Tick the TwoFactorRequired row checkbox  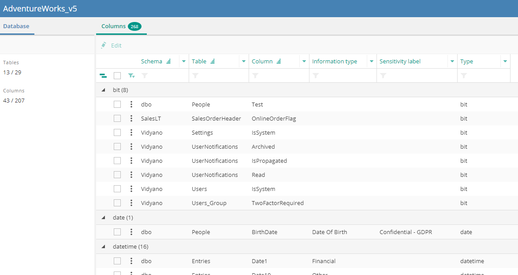tap(117, 203)
